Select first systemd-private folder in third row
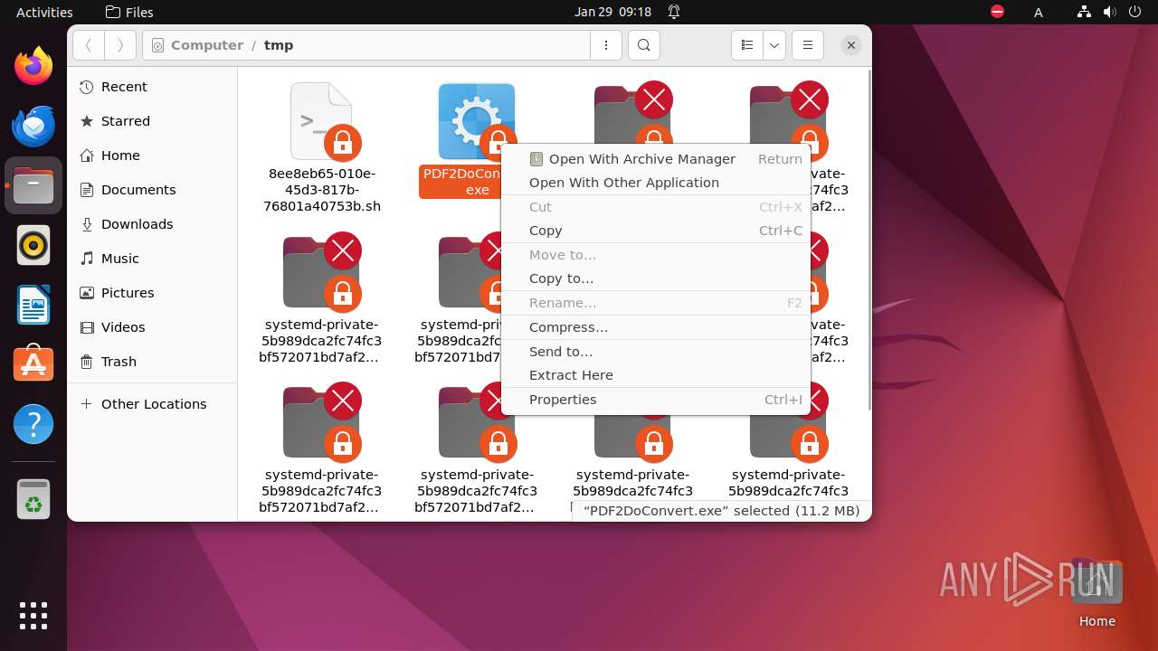 pyautogui.click(x=321, y=449)
